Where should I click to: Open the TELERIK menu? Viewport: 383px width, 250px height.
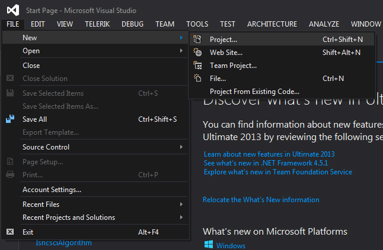coord(97,24)
